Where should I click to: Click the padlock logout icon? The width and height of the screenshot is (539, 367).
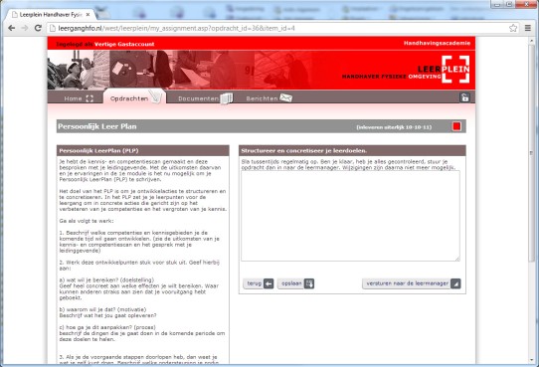(464, 97)
